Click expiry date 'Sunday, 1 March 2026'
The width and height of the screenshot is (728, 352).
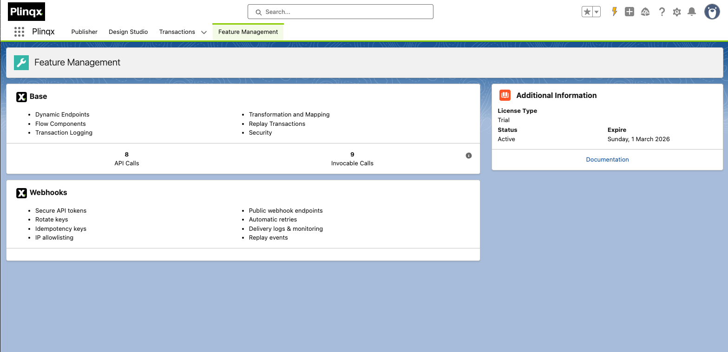pyautogui.click(x=639, y=139)
